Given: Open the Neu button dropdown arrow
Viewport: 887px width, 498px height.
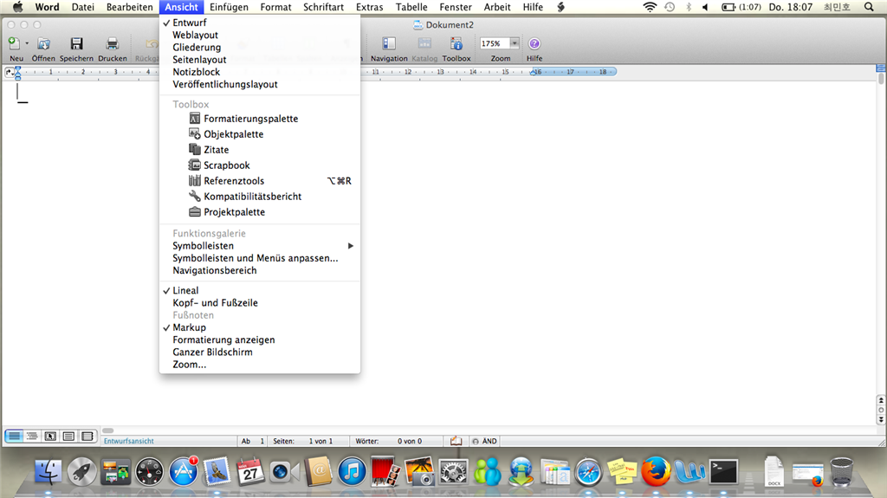Looking at the screenshot, I should coord(27,43).
